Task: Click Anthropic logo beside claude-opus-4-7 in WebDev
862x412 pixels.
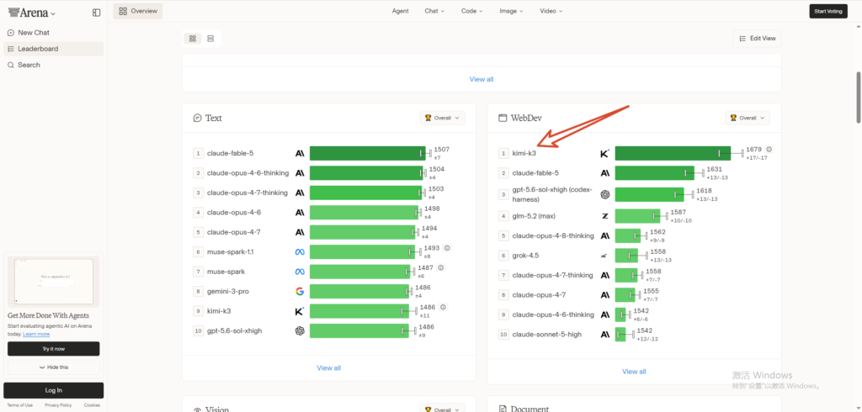Action: click(x=604, y=295)
